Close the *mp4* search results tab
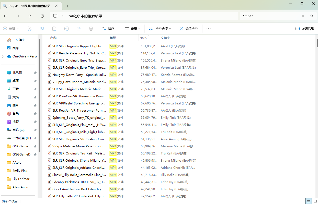Image resolution: width=318 pixels, height=204 pixels. click(57, 6)
